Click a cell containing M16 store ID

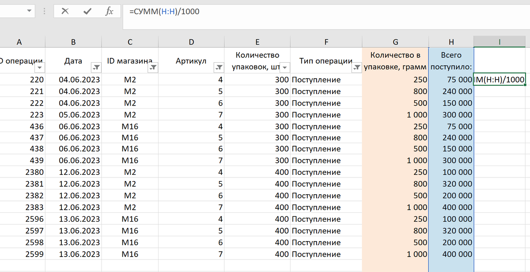click(129, 126)
